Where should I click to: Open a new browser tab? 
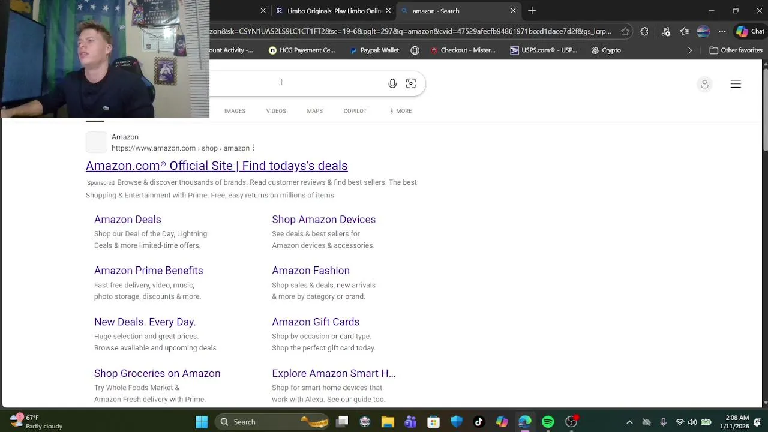coord(532,11)
